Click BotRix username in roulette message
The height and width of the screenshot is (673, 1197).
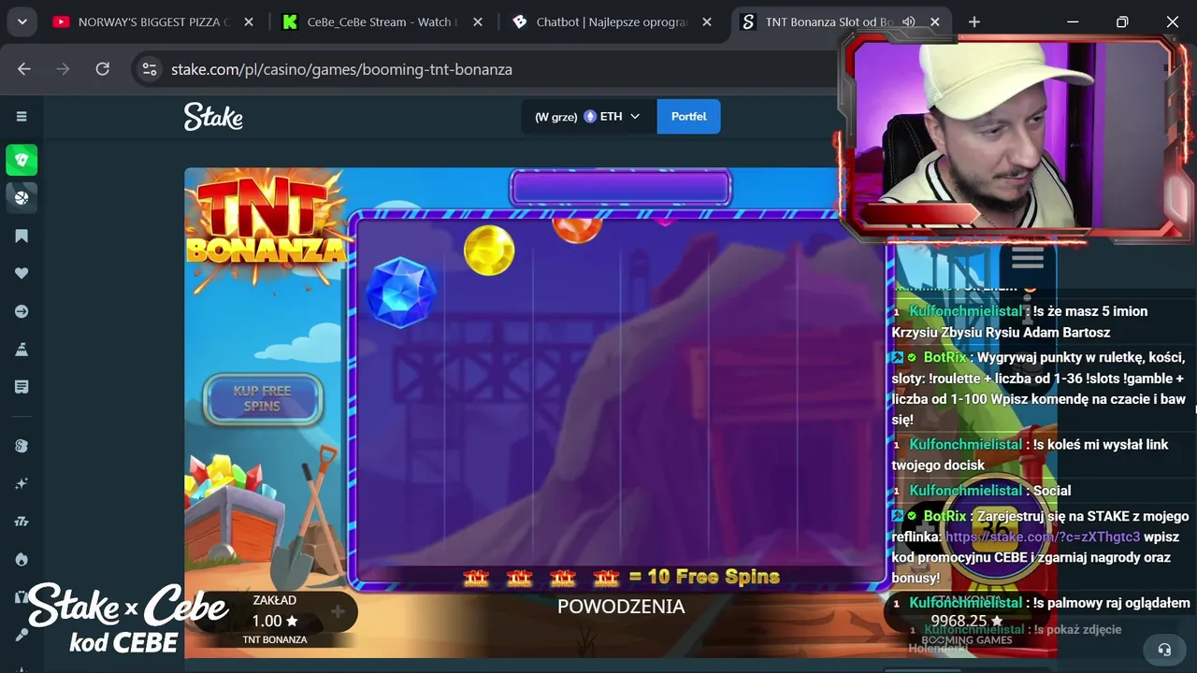[945, 357]
